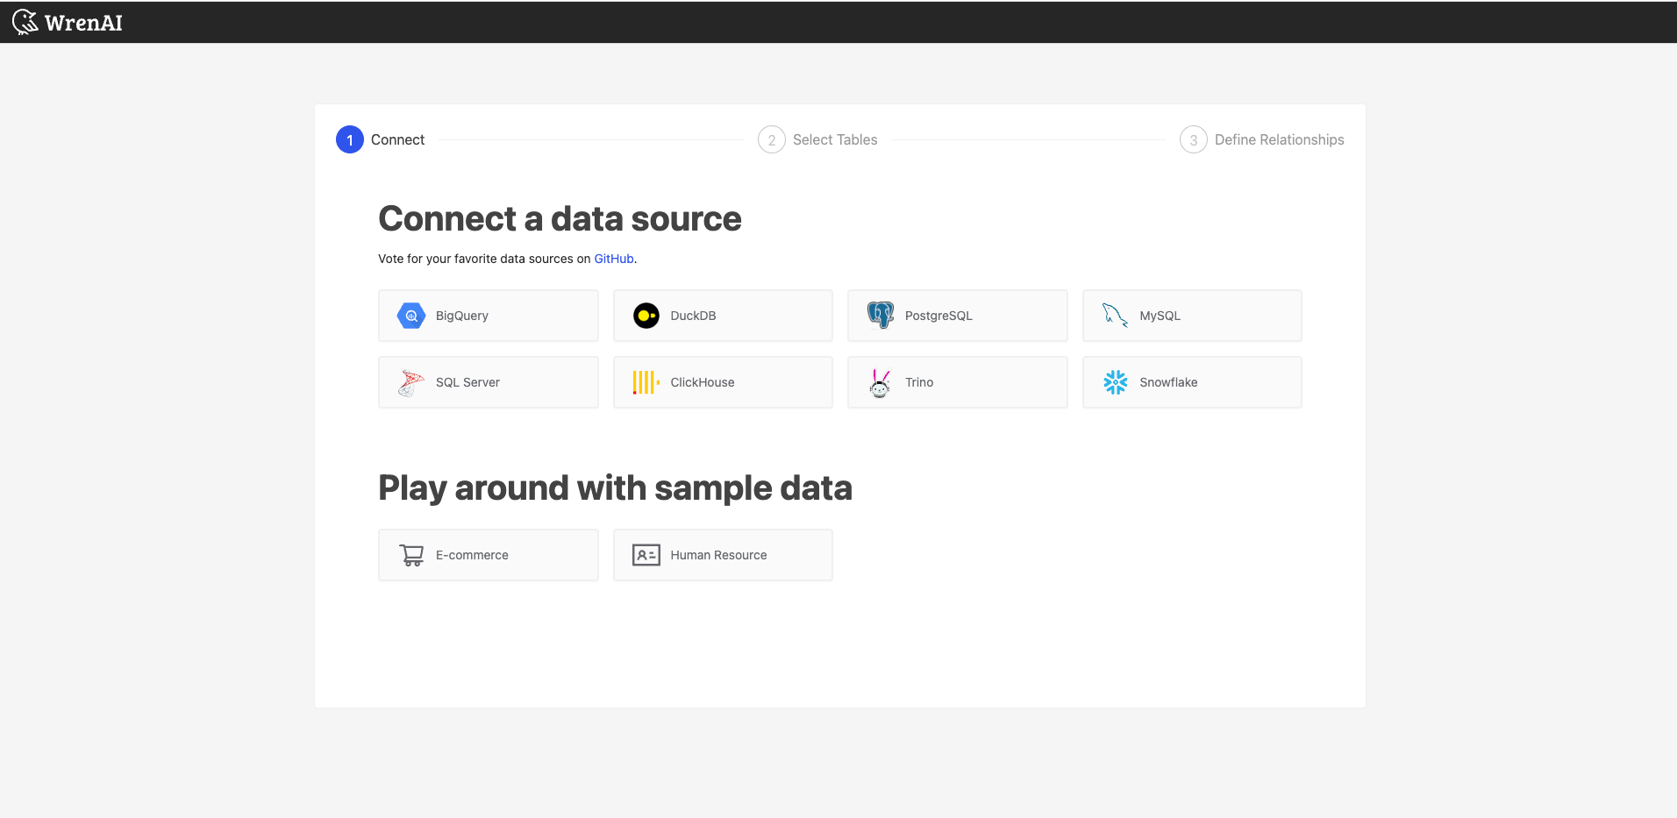Click the step 2 circle icon

tap(772, 139)
